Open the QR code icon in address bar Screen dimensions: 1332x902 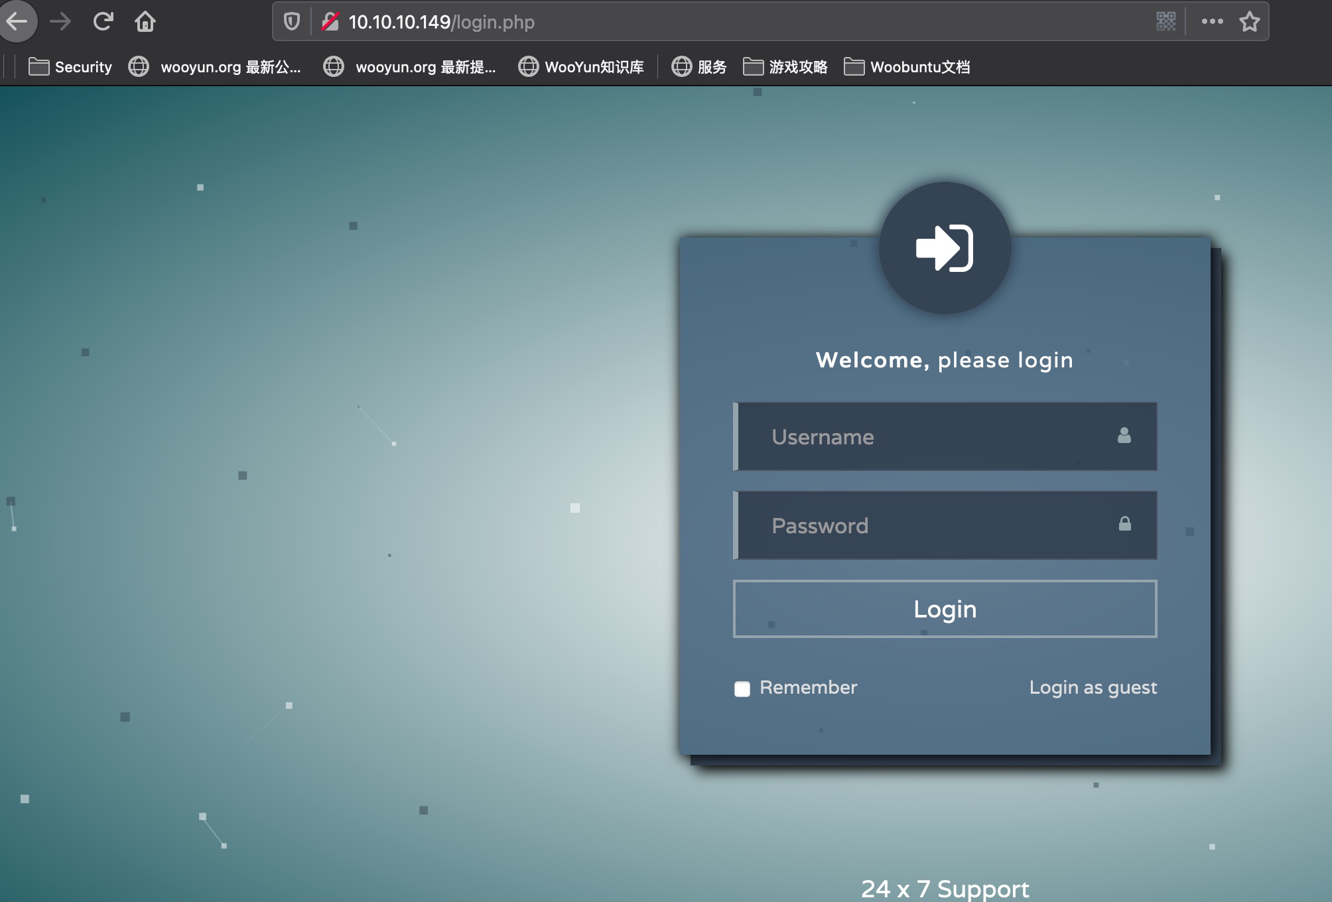[1165, 22]
